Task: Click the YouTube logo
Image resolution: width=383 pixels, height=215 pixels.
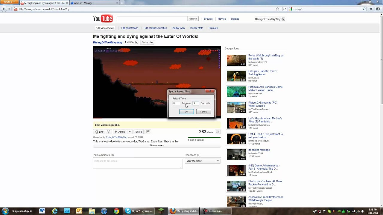Action: click(103, 19)
